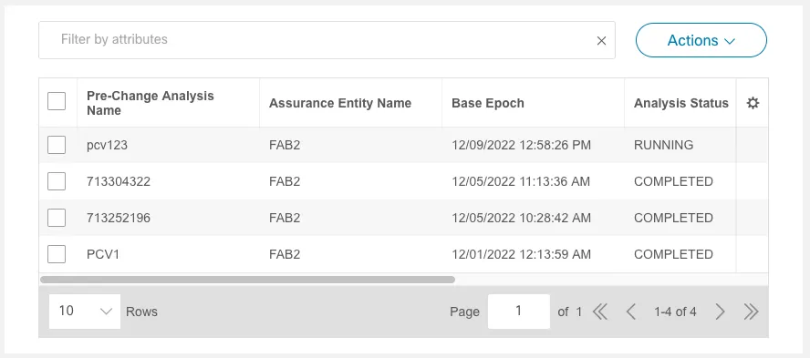Clear the filter using the X icon
Screen dimensions: 810x358
[601, 41]
